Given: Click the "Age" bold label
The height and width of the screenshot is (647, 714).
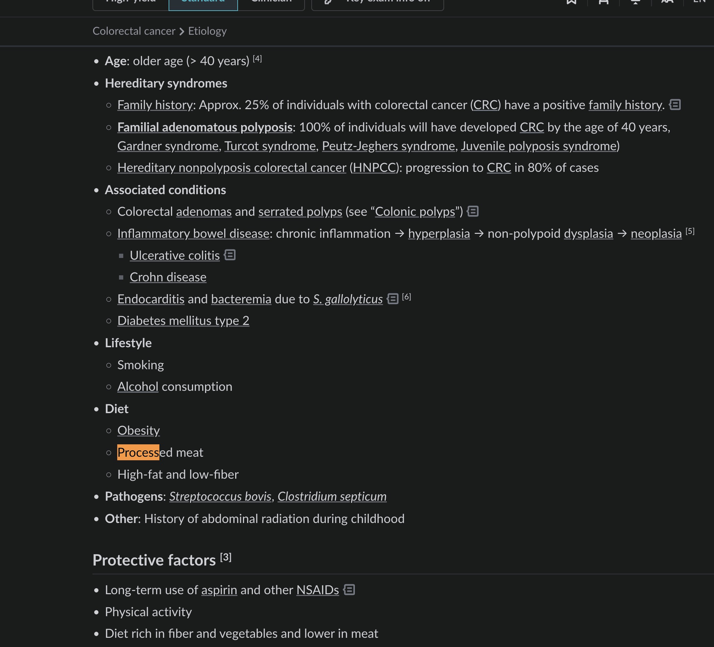Looking at the screenshot, I should (115, 61).
